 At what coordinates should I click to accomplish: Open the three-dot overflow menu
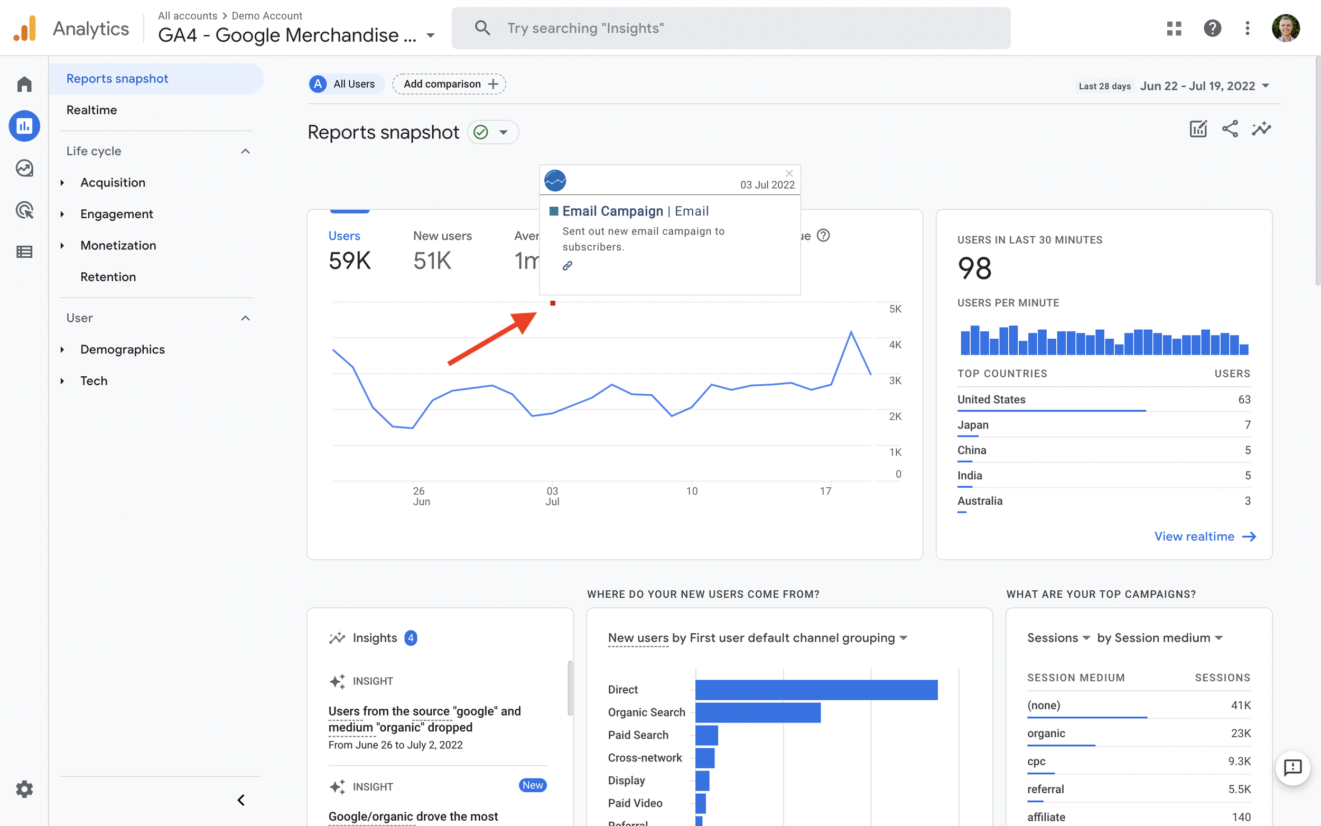pyautogui.click(x=1247, y=28)
